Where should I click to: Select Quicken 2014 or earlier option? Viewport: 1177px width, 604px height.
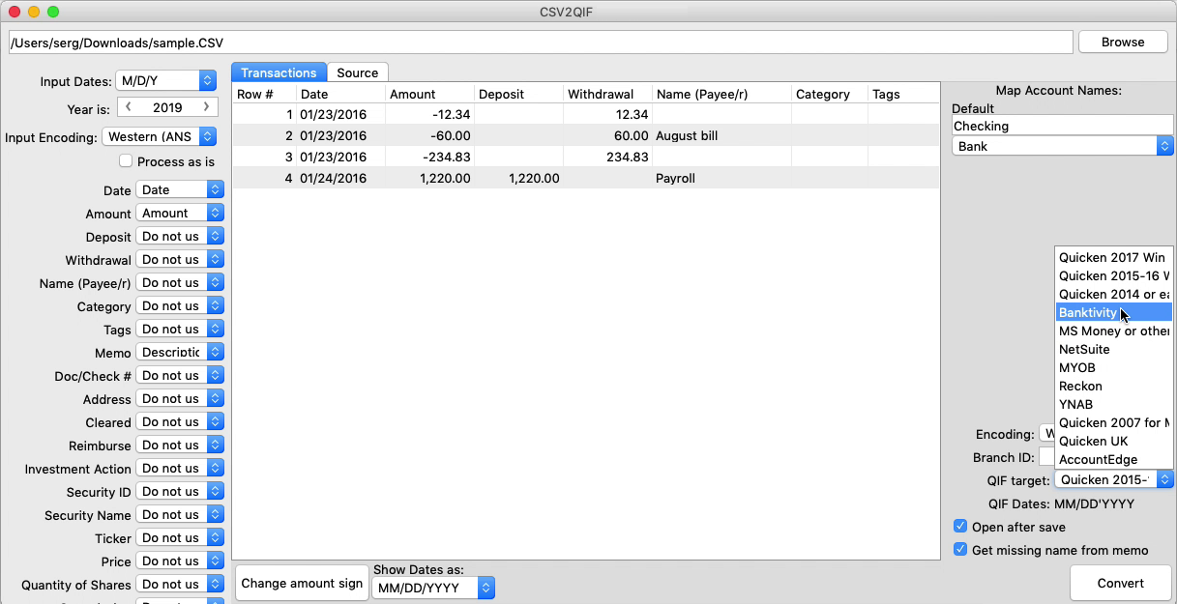(1113, 295)
